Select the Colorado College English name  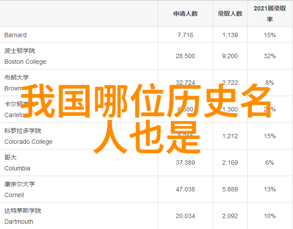point(28,142)
